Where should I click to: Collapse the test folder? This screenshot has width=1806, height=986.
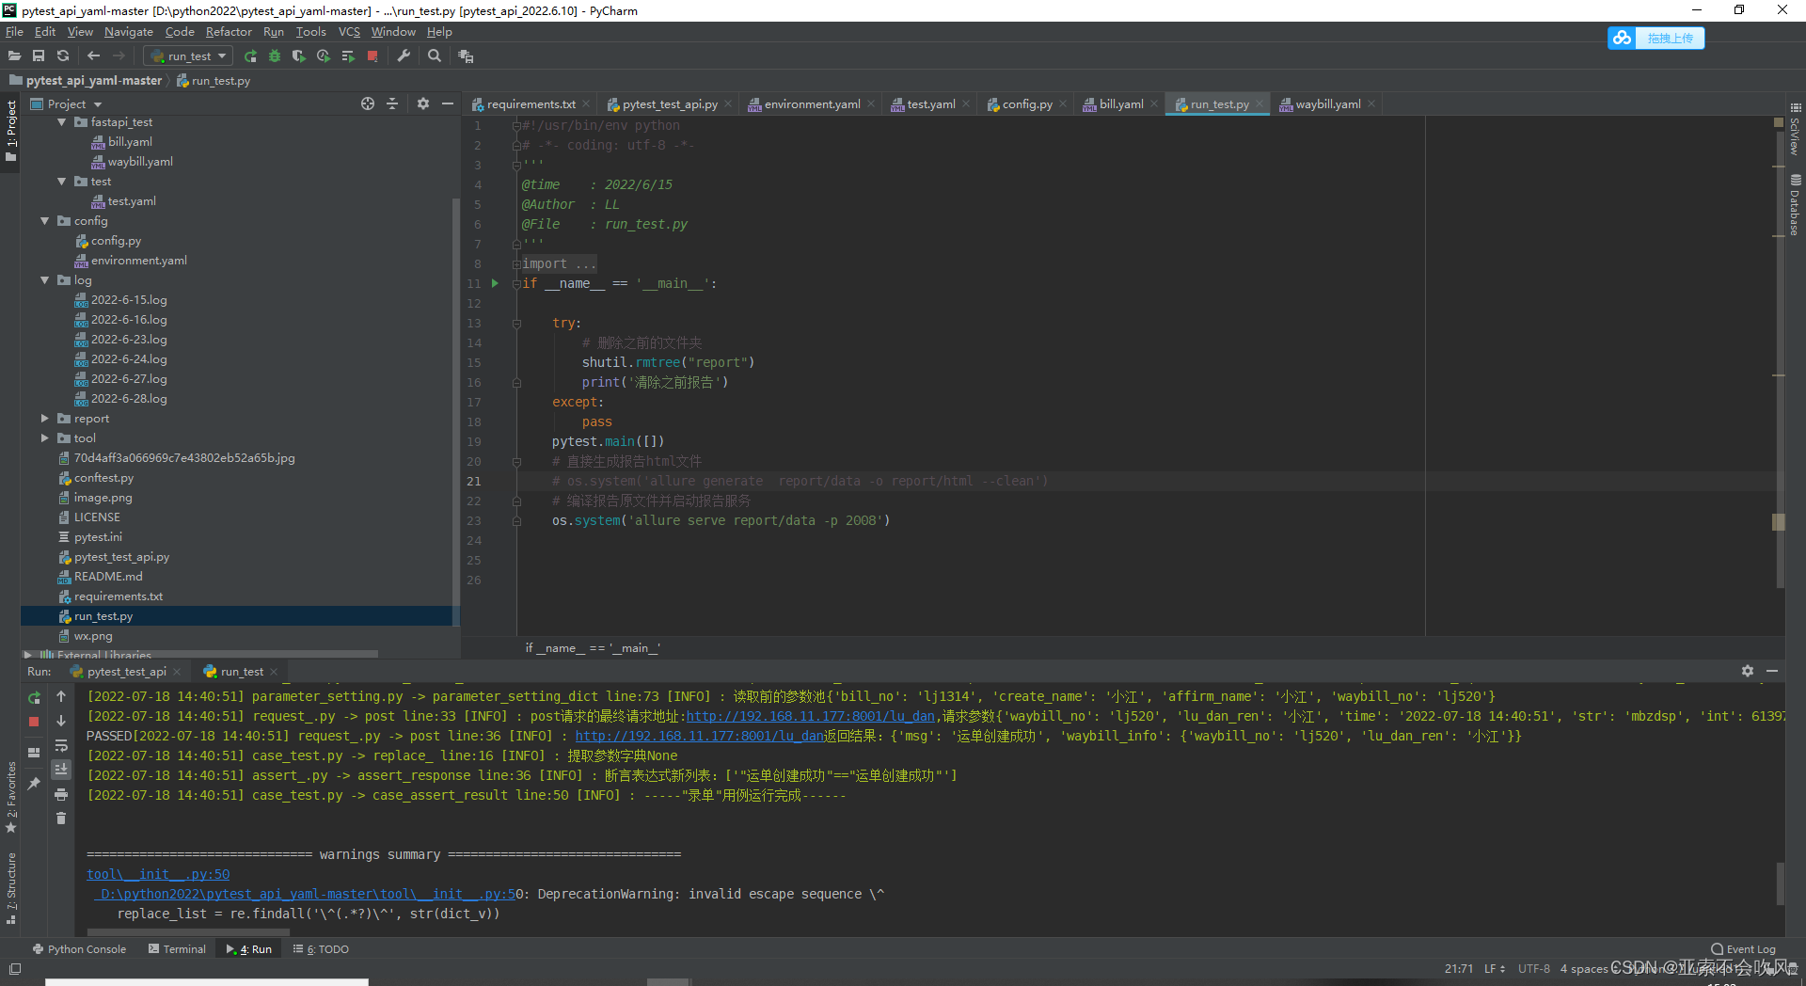(62, 182)
